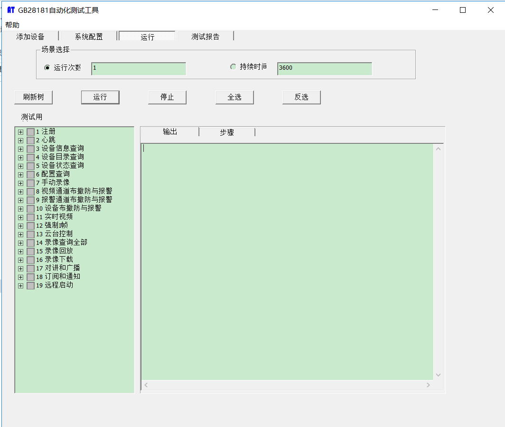Viewport: 505px width, 427px height.
Task: Click the 运行次数 input field
Action: 139,69
